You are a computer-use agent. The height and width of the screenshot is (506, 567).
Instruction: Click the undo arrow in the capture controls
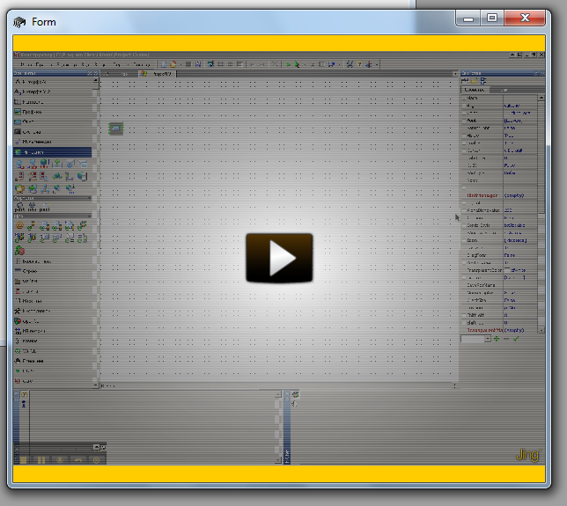(x=78, y=459)
